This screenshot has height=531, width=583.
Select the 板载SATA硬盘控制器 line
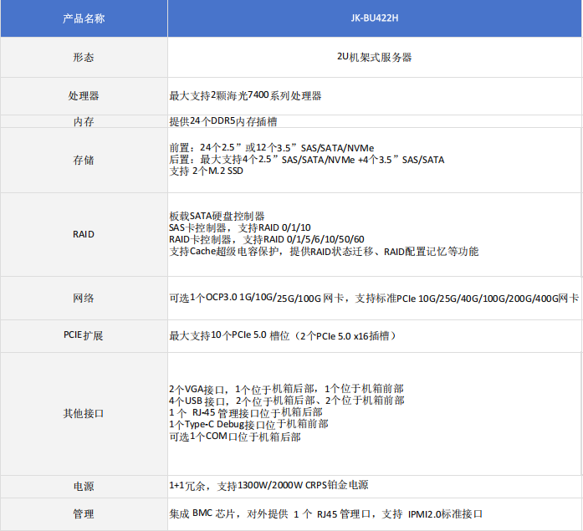click(x=217, y=216)
